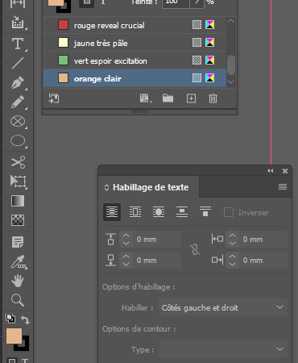Screen dimensions: 298x363
Task: Decrease the bottom offset value
Action: click(126, 264)
